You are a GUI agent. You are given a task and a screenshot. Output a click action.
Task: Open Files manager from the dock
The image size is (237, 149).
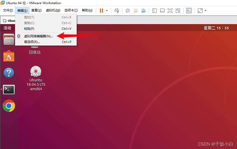point(9,39)
